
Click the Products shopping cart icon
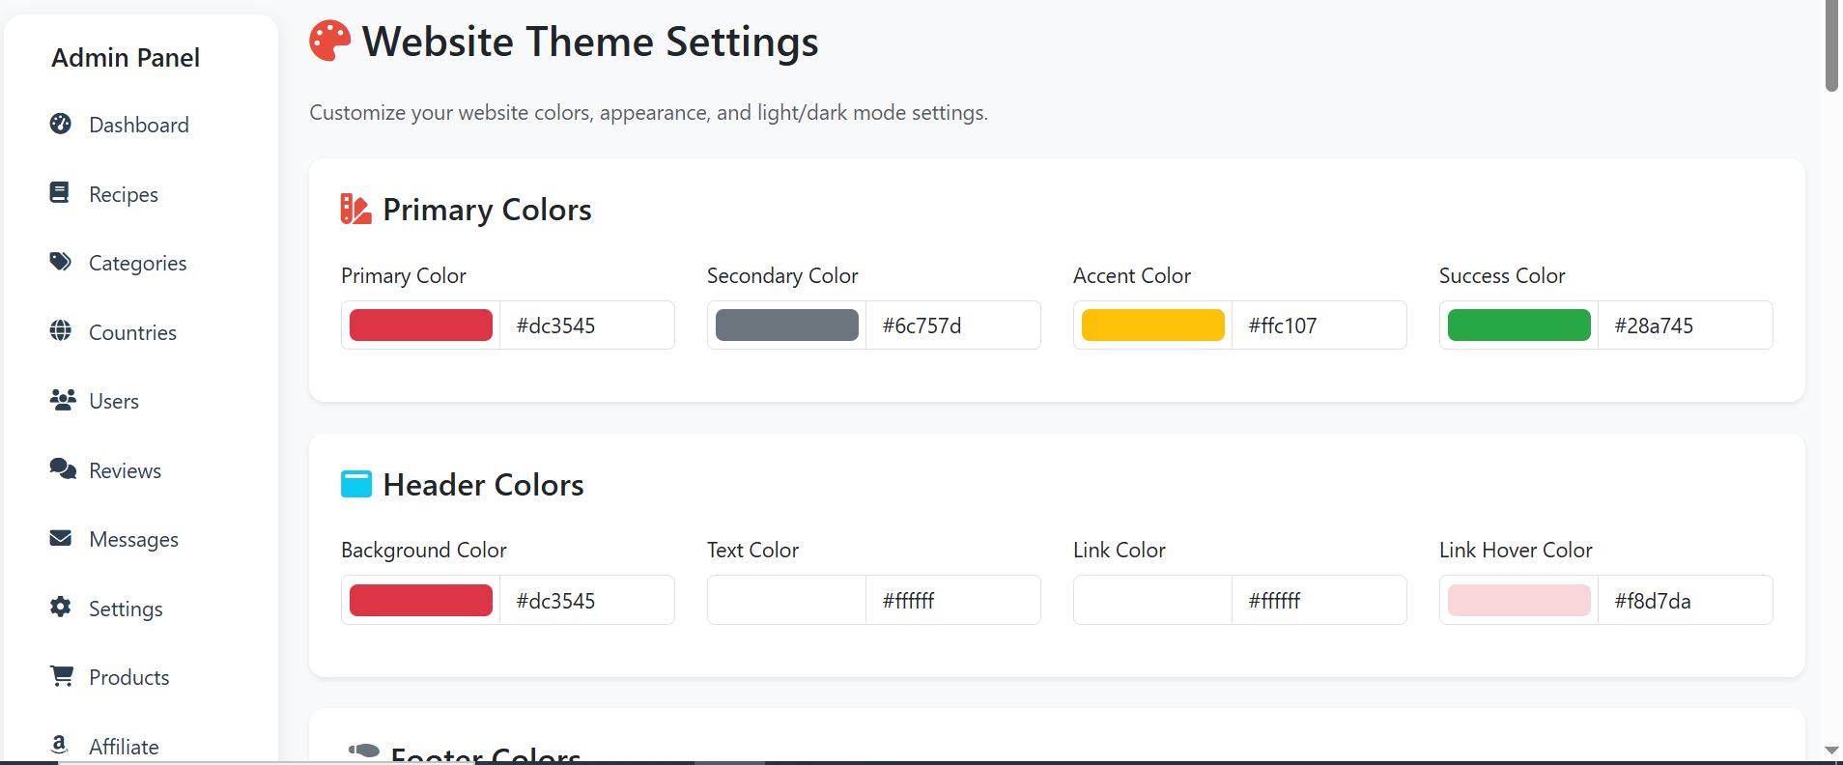click(x=62, y=676)
